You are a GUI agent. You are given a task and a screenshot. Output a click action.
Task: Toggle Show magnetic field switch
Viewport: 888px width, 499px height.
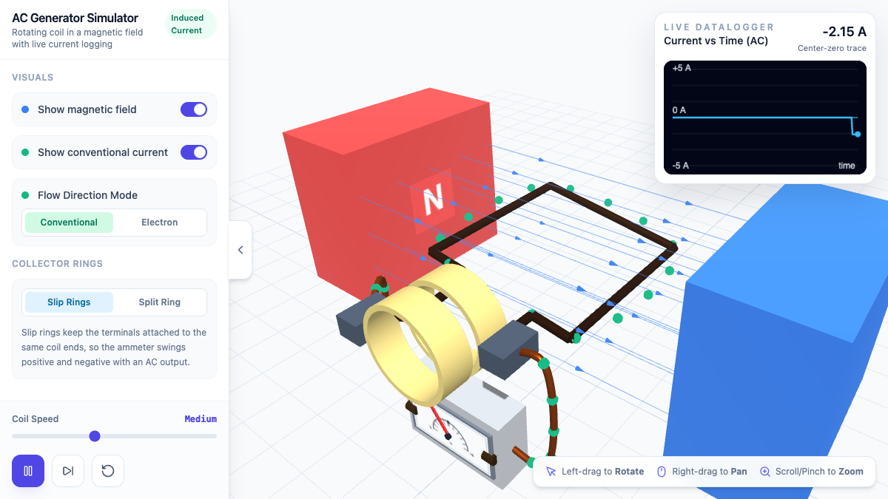point(194,109)
